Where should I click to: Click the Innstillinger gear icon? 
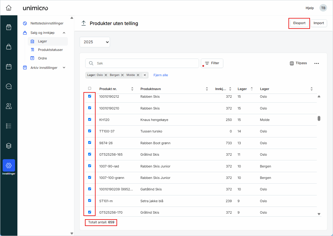point(9,165)
